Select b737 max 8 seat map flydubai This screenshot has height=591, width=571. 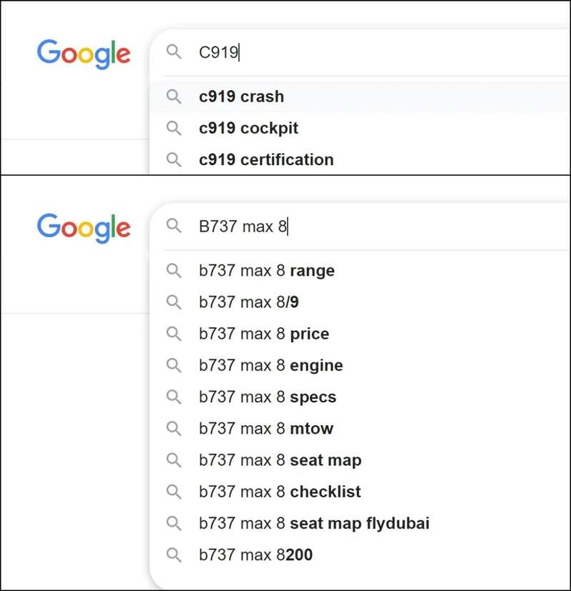[314, 523]
